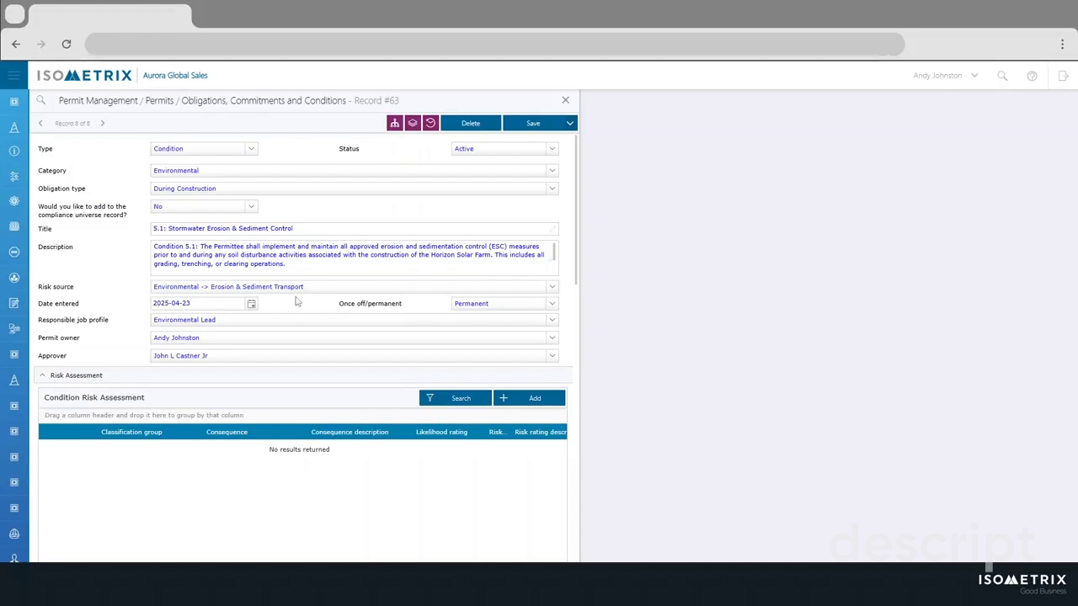Sort by the Likelihood rating column
This screenshot has height=606, width=1078.
(x=441, y=432)
